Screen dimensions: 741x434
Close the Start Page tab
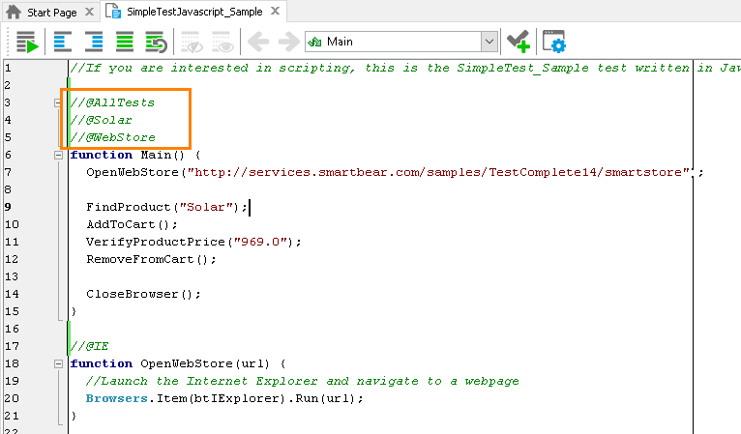pyautogui.click(x=88, y=13)
